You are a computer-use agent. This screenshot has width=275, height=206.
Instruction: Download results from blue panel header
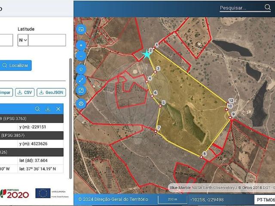click(48, 109)
